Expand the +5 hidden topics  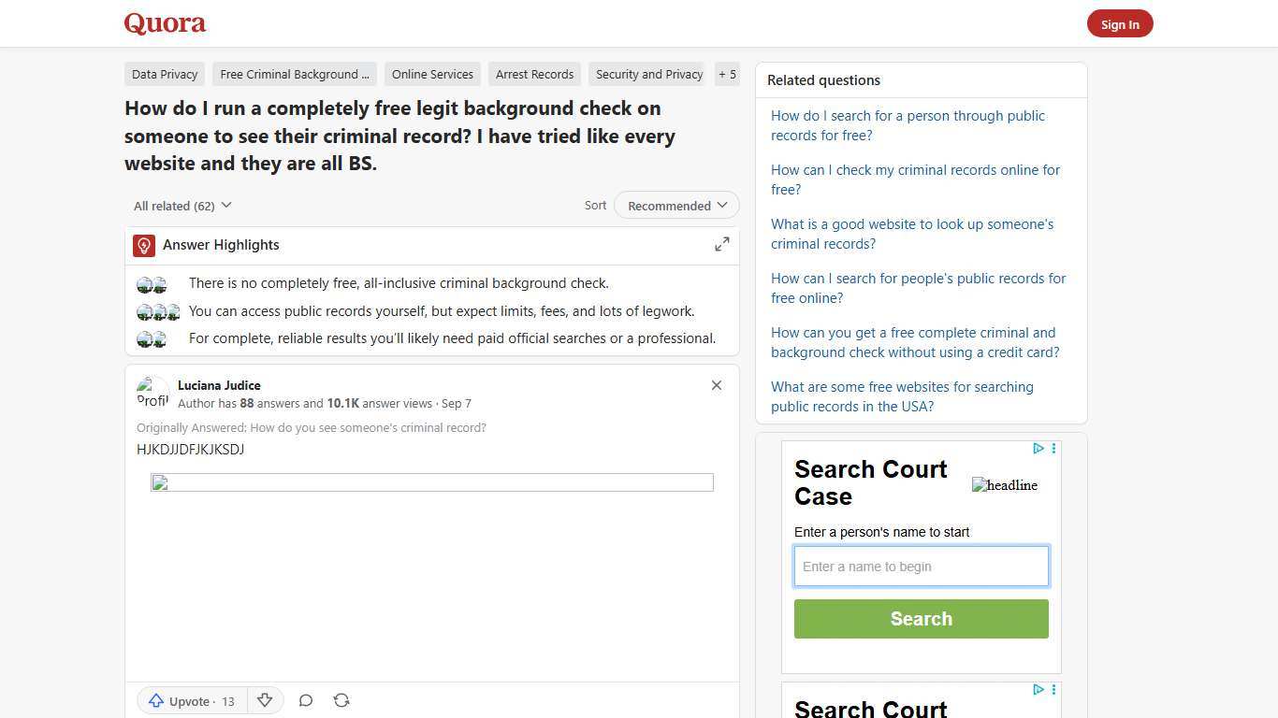tap(727, 74)
